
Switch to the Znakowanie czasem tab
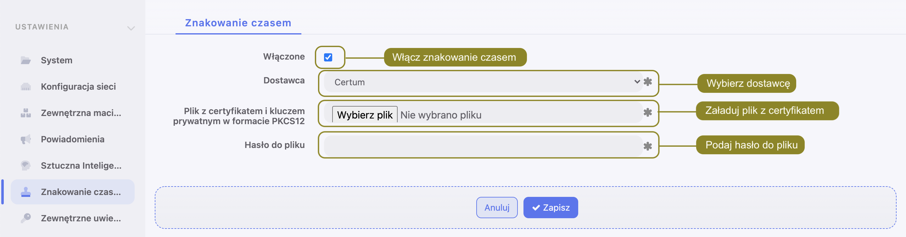point(238,23)
